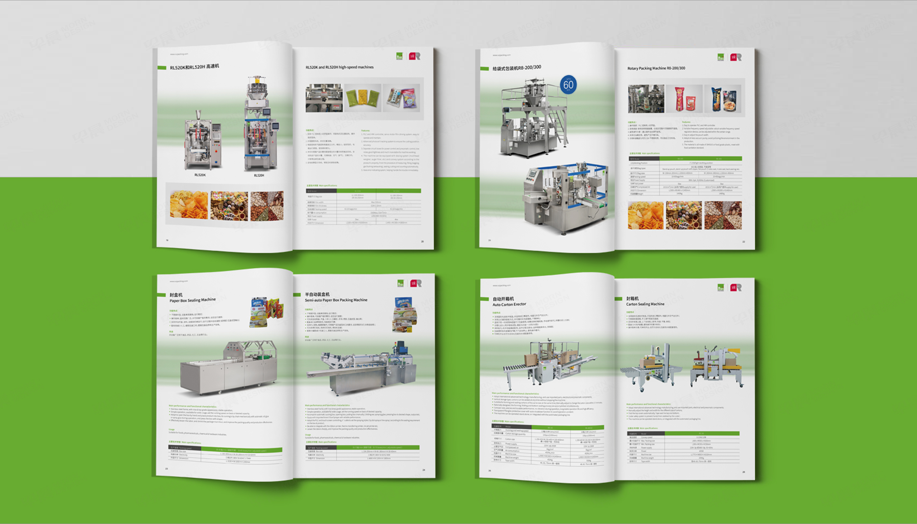The width and height of the screenshot is (917, 524).
Task: Click red R logo on Rotary Packing Machine page
Action: 736,57
